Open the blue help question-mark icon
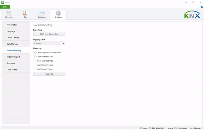This screenshot has width=204, height=130. 202,7
